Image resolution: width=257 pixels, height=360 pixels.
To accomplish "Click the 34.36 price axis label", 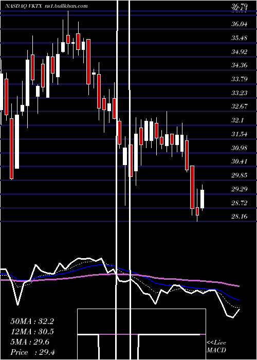I will coord(240,65).
